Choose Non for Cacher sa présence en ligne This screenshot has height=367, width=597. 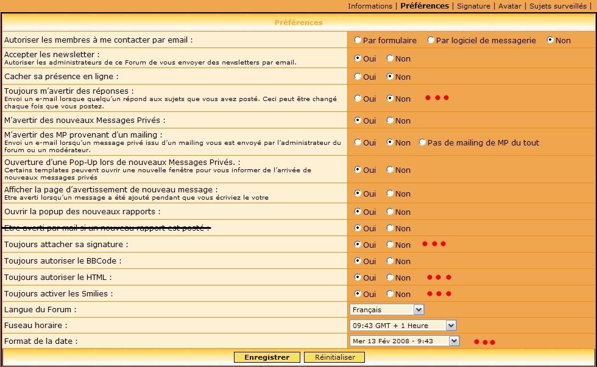(x=390, y=77)
